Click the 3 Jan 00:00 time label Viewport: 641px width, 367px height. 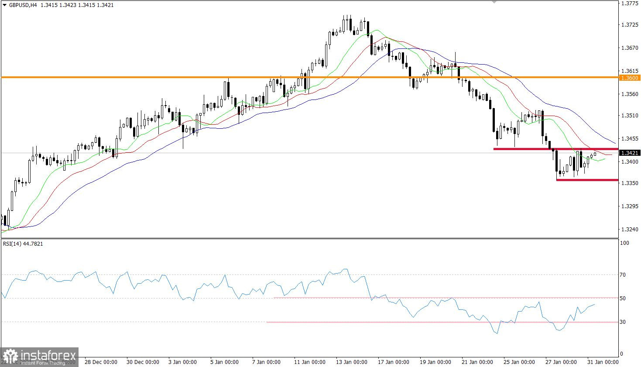tap(182, 362)
